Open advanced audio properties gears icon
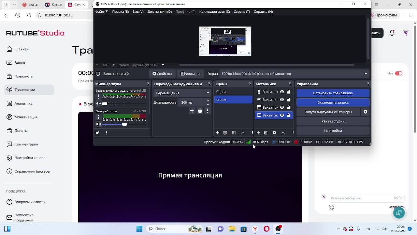Image resolution: width=417 pixels, height=235 pixels. point(97,133)
